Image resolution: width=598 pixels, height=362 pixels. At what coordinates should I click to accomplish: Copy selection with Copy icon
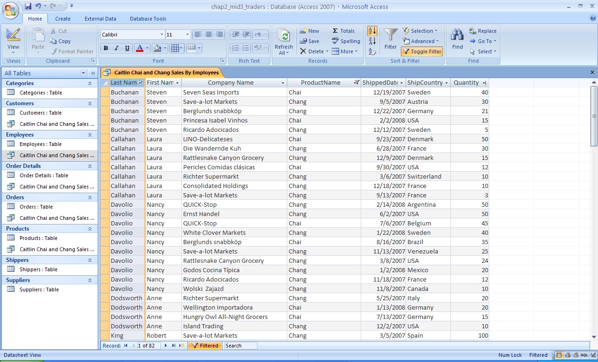[x=53, y=41]
